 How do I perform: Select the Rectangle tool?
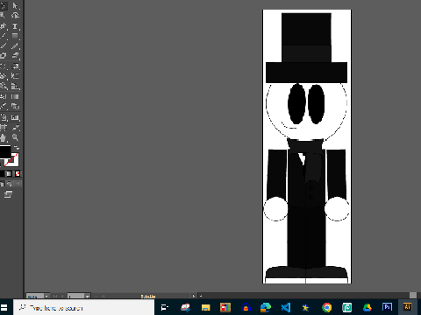15,36
